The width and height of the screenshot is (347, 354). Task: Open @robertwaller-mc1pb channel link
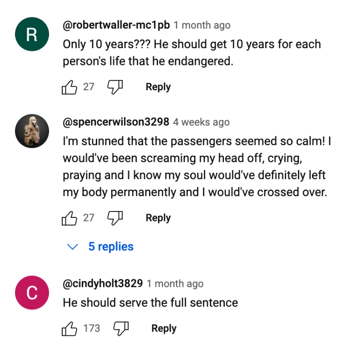click(116, 25)
